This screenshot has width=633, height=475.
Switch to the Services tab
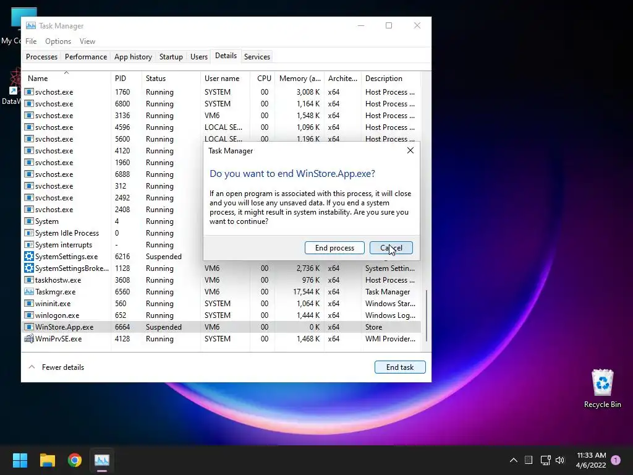tap(257, 56)
